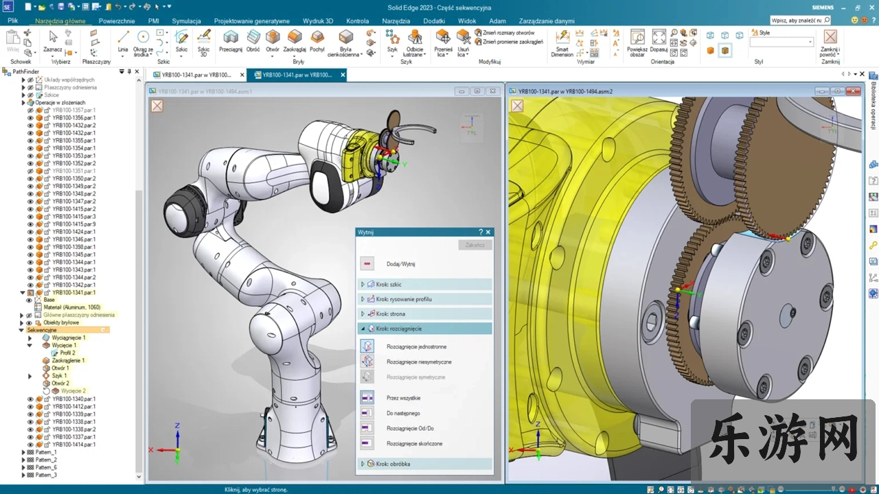Toggle visibility of YRB100-1355.par:1

coord(30,141)
